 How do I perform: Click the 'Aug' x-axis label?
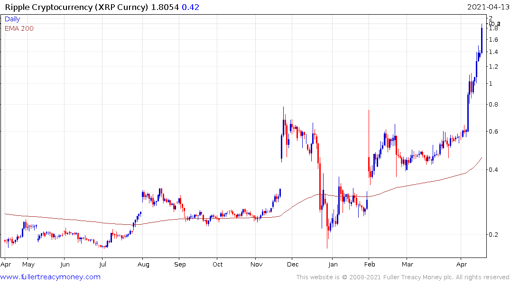143,265
